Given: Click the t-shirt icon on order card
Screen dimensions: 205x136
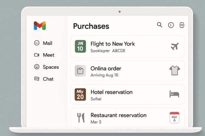Looking at the screenshot, I should tap(174, 70).
